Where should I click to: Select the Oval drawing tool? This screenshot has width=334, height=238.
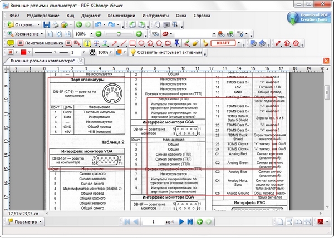(x=141, y=43)
